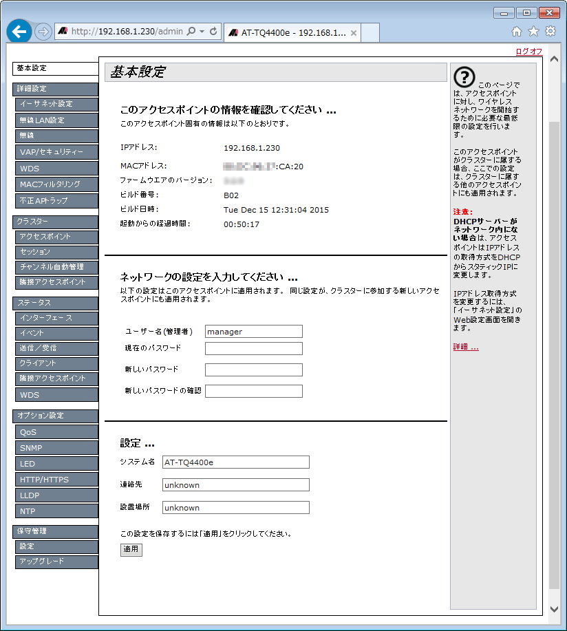Screen dimensions: 567x631
Task: Click IP address value 192.168.1.230
Action: click(x=252, y=148)
